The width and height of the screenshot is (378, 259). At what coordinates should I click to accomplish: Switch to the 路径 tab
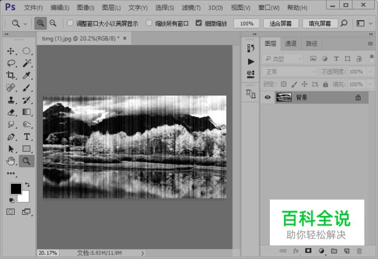pyautogui.click(x=311, y=44)
